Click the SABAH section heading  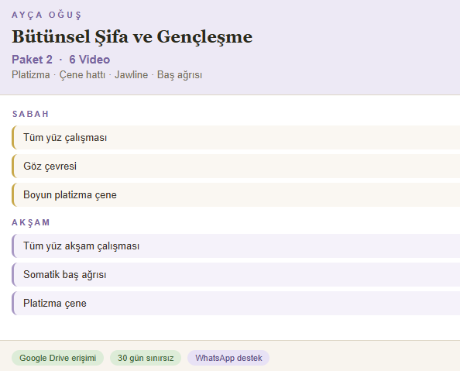click(30, 114)
